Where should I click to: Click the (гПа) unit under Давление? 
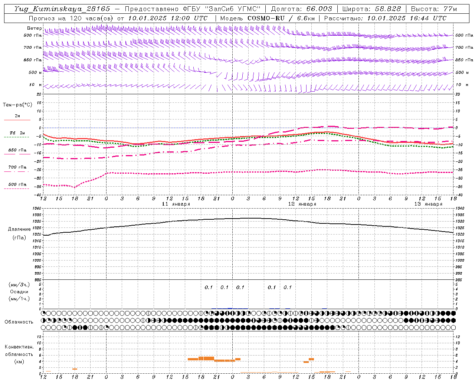coord(19,238)
